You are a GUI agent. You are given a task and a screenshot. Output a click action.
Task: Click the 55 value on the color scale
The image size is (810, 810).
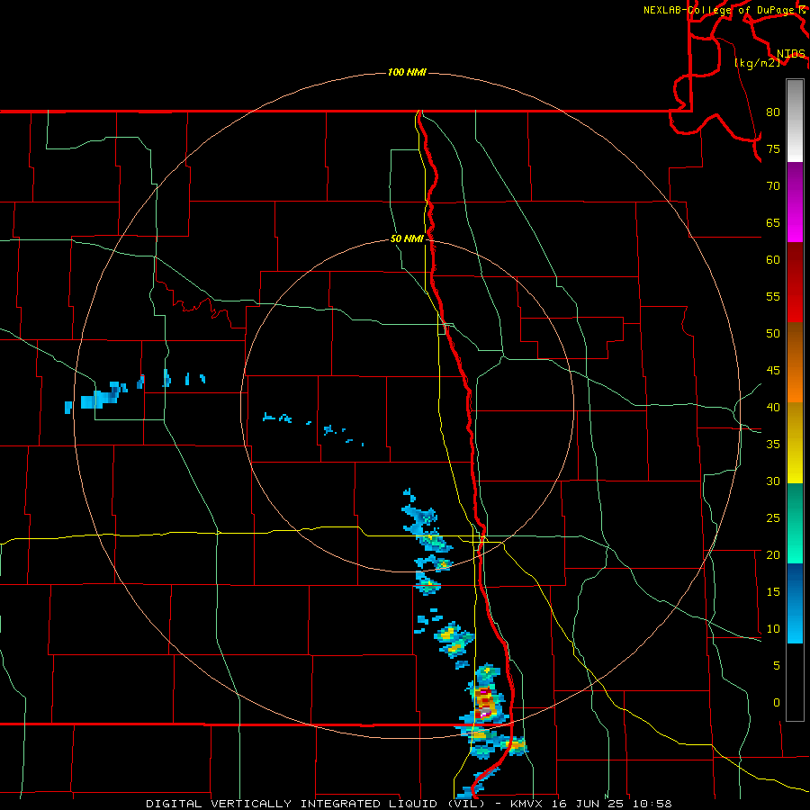[773, 297]
